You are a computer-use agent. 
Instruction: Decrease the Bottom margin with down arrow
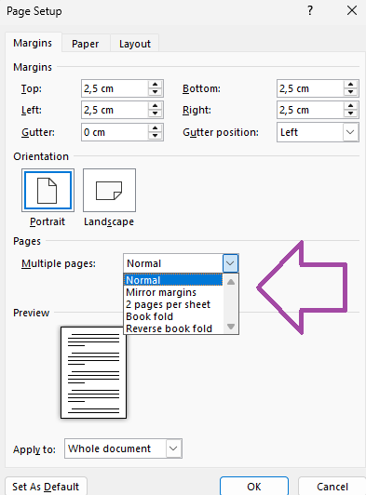tap(350, 92)
